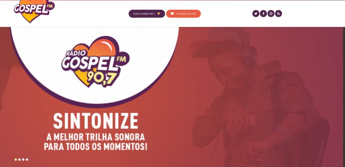Jump to the fourth carousel slide dot
Image resolution: width=345 pixels, height=167 pixels.
[27, 160]
